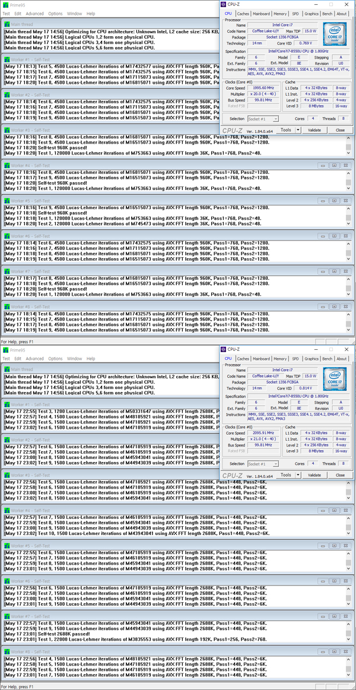
Task: Click Worker #4 icon in 2688K-test Prime95 window
Action: (x=7, y=511)
